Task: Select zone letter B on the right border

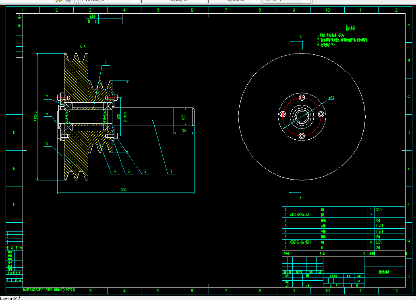Action: pyautogui.click(x=409, y=61)
